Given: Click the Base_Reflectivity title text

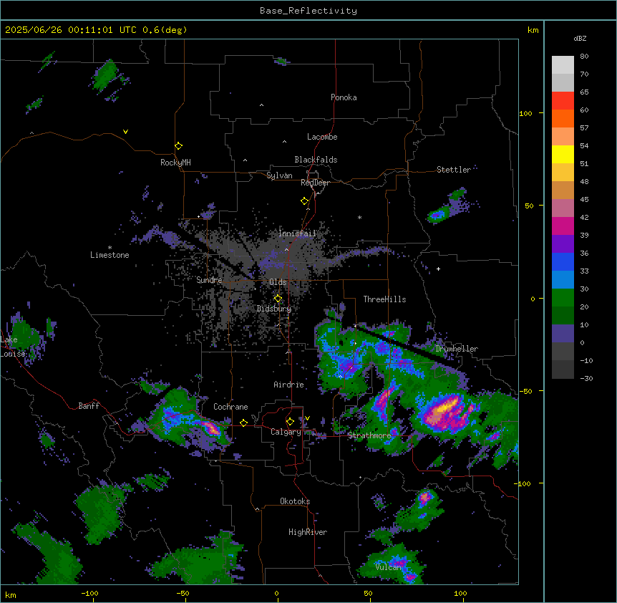Looking at the screenshot, I should [x=308, y=11].
